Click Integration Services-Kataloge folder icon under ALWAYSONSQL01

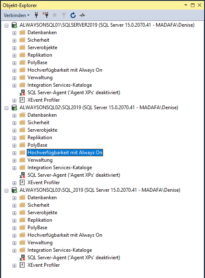(x=22, y=85)
